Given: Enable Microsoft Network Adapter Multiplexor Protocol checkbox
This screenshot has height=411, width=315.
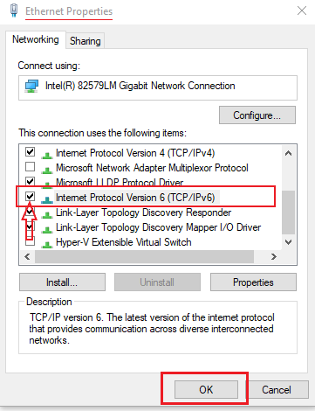Looking at the screenshot, I should pos(31,167).
